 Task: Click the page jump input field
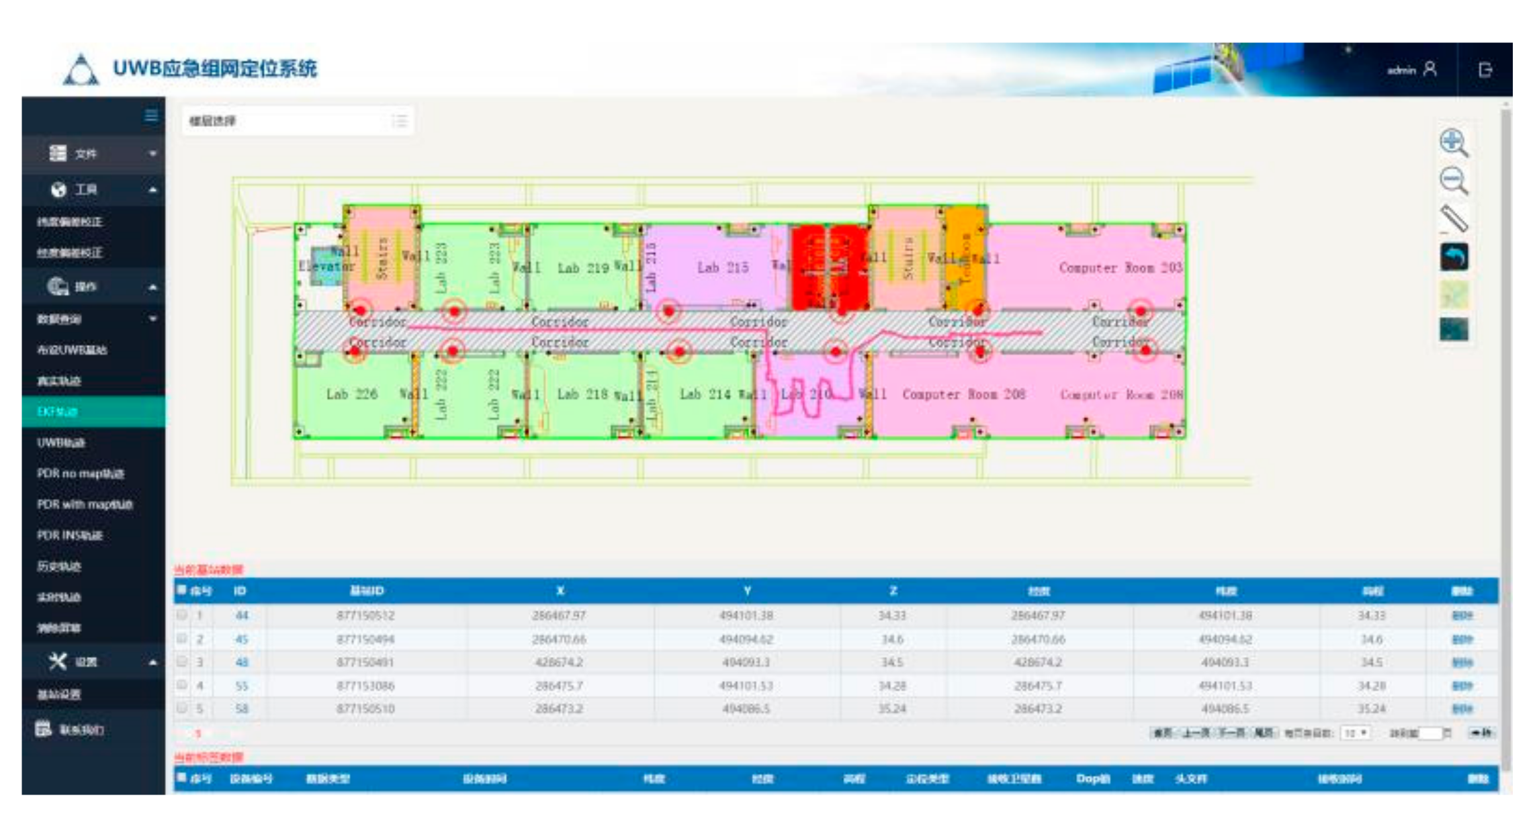1431,733
